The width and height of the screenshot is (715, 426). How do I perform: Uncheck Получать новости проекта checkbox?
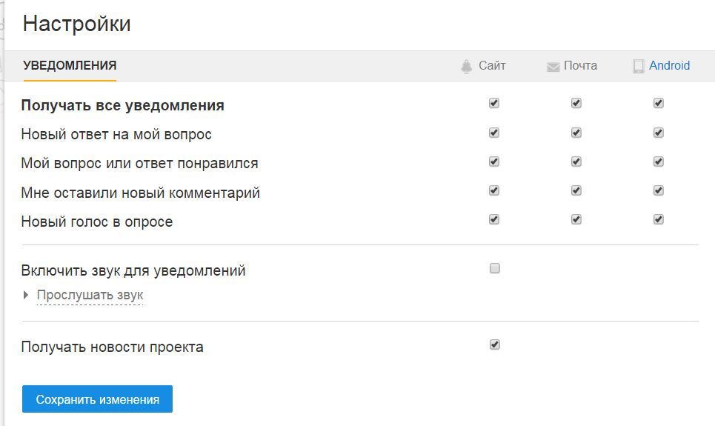[x=495, y=345]
